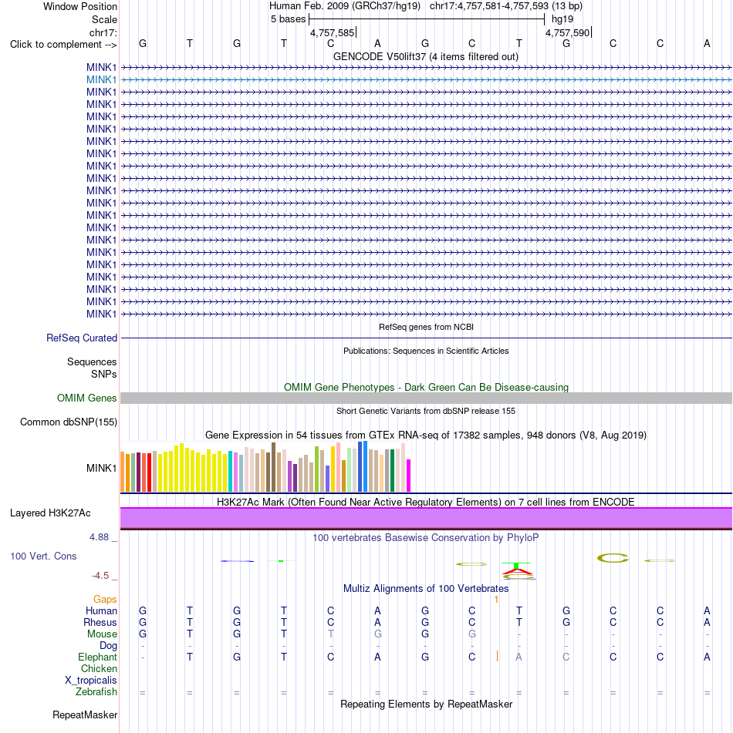Click the '5 bases' scale bar label

288,19
